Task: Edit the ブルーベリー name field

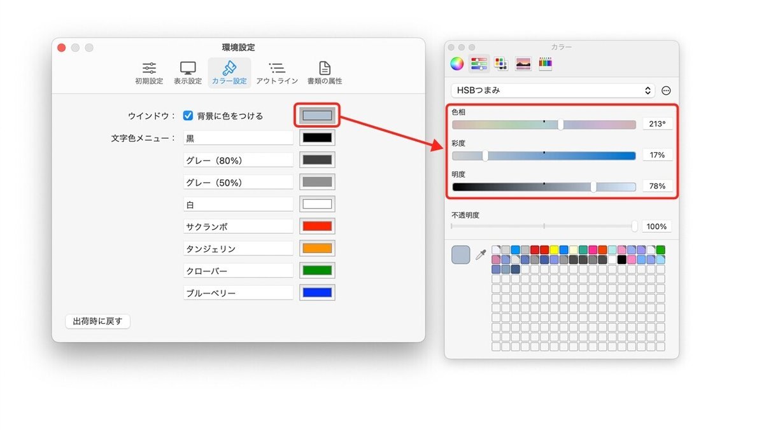Action: (239, 293)
